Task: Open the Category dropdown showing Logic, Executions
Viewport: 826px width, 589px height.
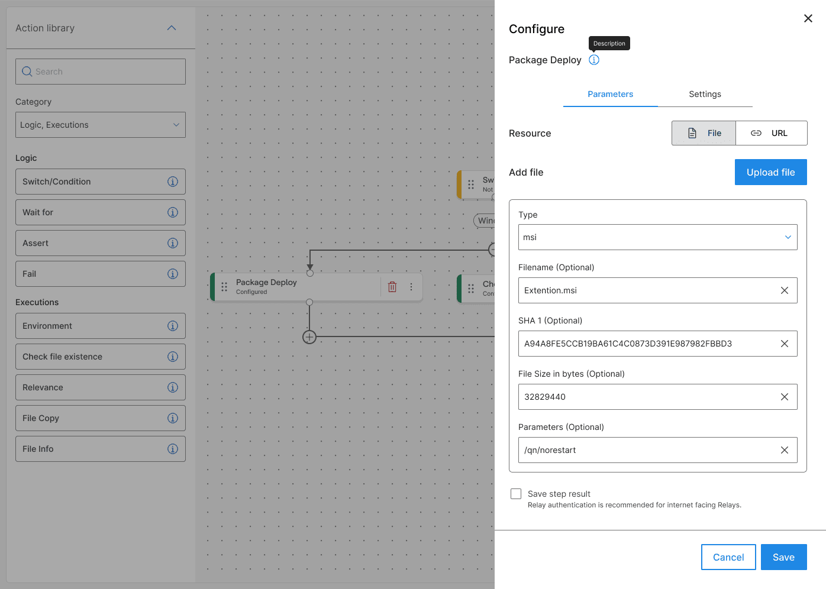Action: click(101, 125)
